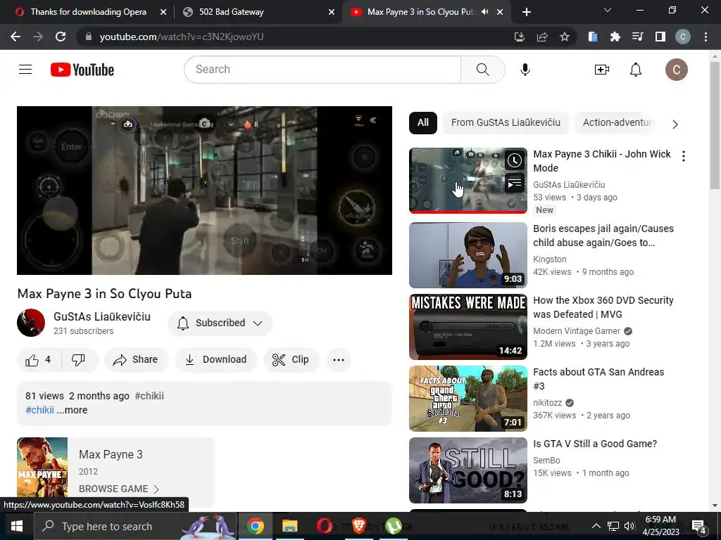Open the GuStAs Liaūkevičiu channel avatar
The height and width of the screenshot is (540, 721).
coord(31,323)
